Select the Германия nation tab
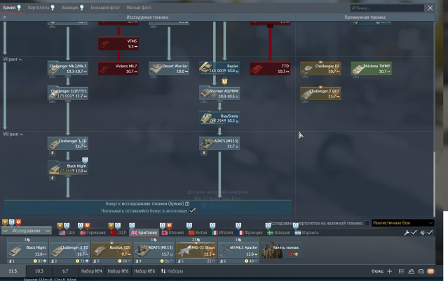The height and width of the screenshot is (281, 448). click(95, 232)
